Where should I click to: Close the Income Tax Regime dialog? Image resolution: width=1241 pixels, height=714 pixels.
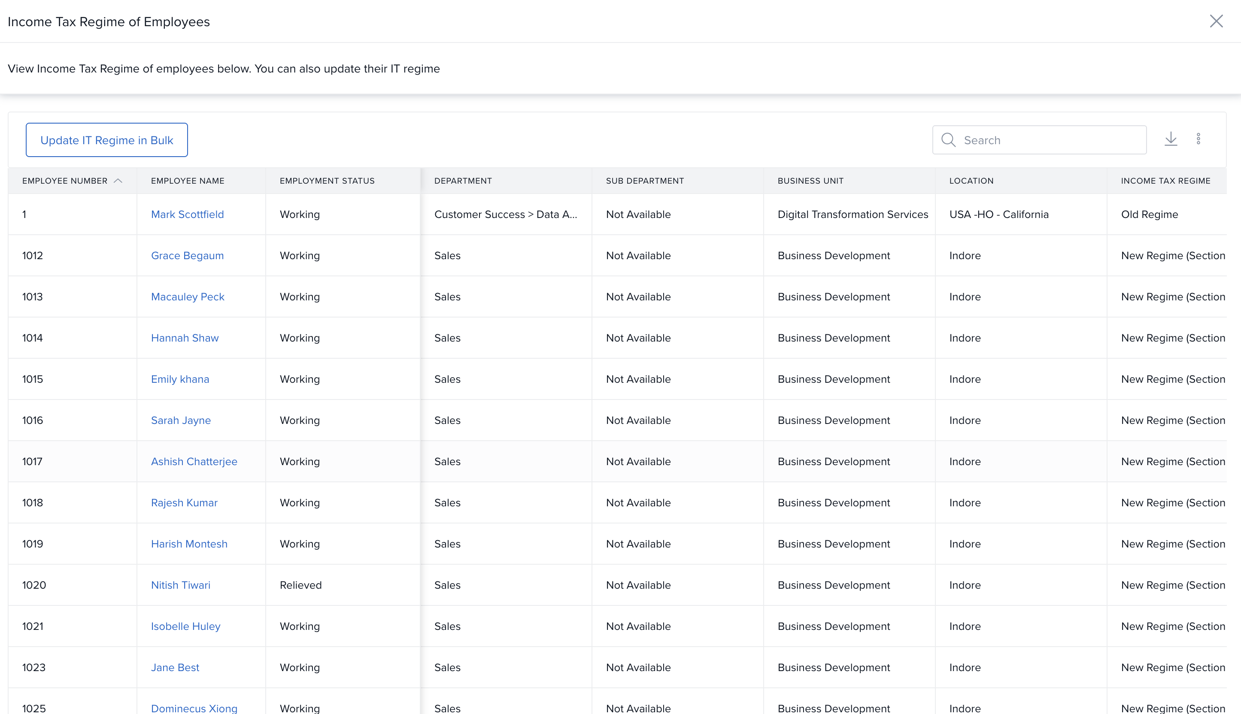click(1216, 21)
